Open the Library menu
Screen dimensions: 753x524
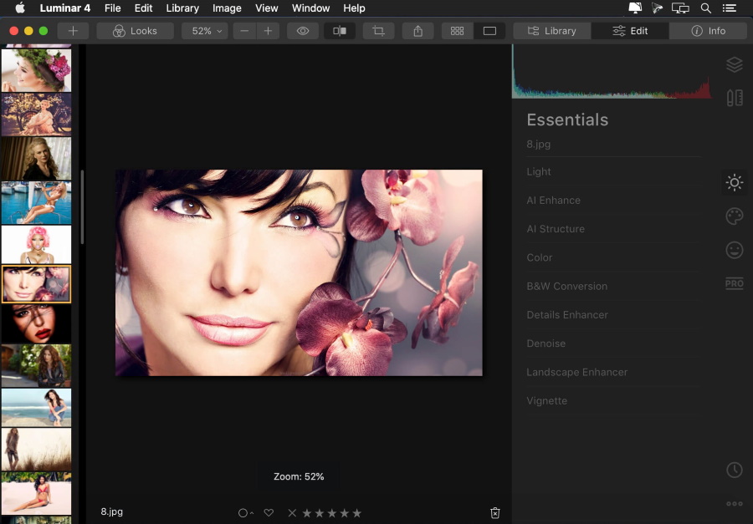point(182,8)
